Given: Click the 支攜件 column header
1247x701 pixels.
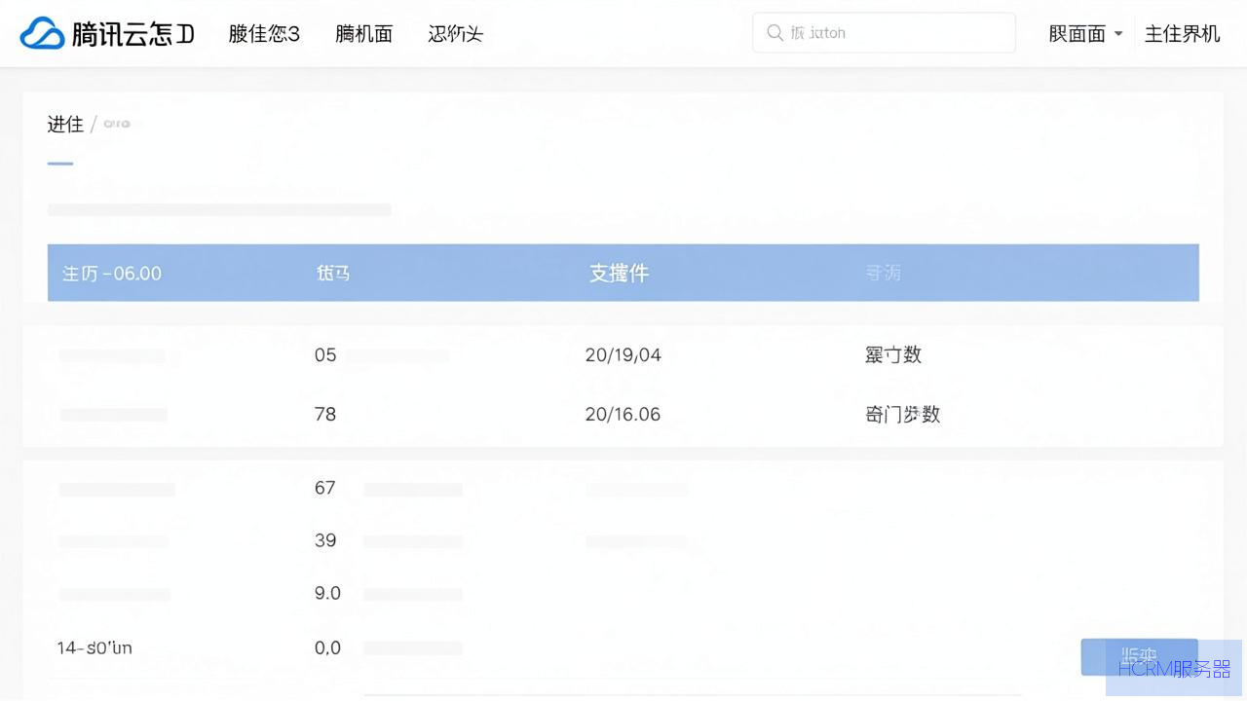Looking at the screenshot, I should 619,274.
